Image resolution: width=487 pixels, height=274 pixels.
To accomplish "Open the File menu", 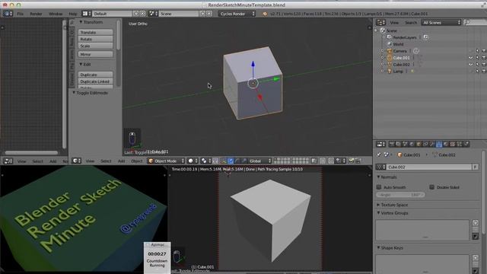I will click(21, 14).
